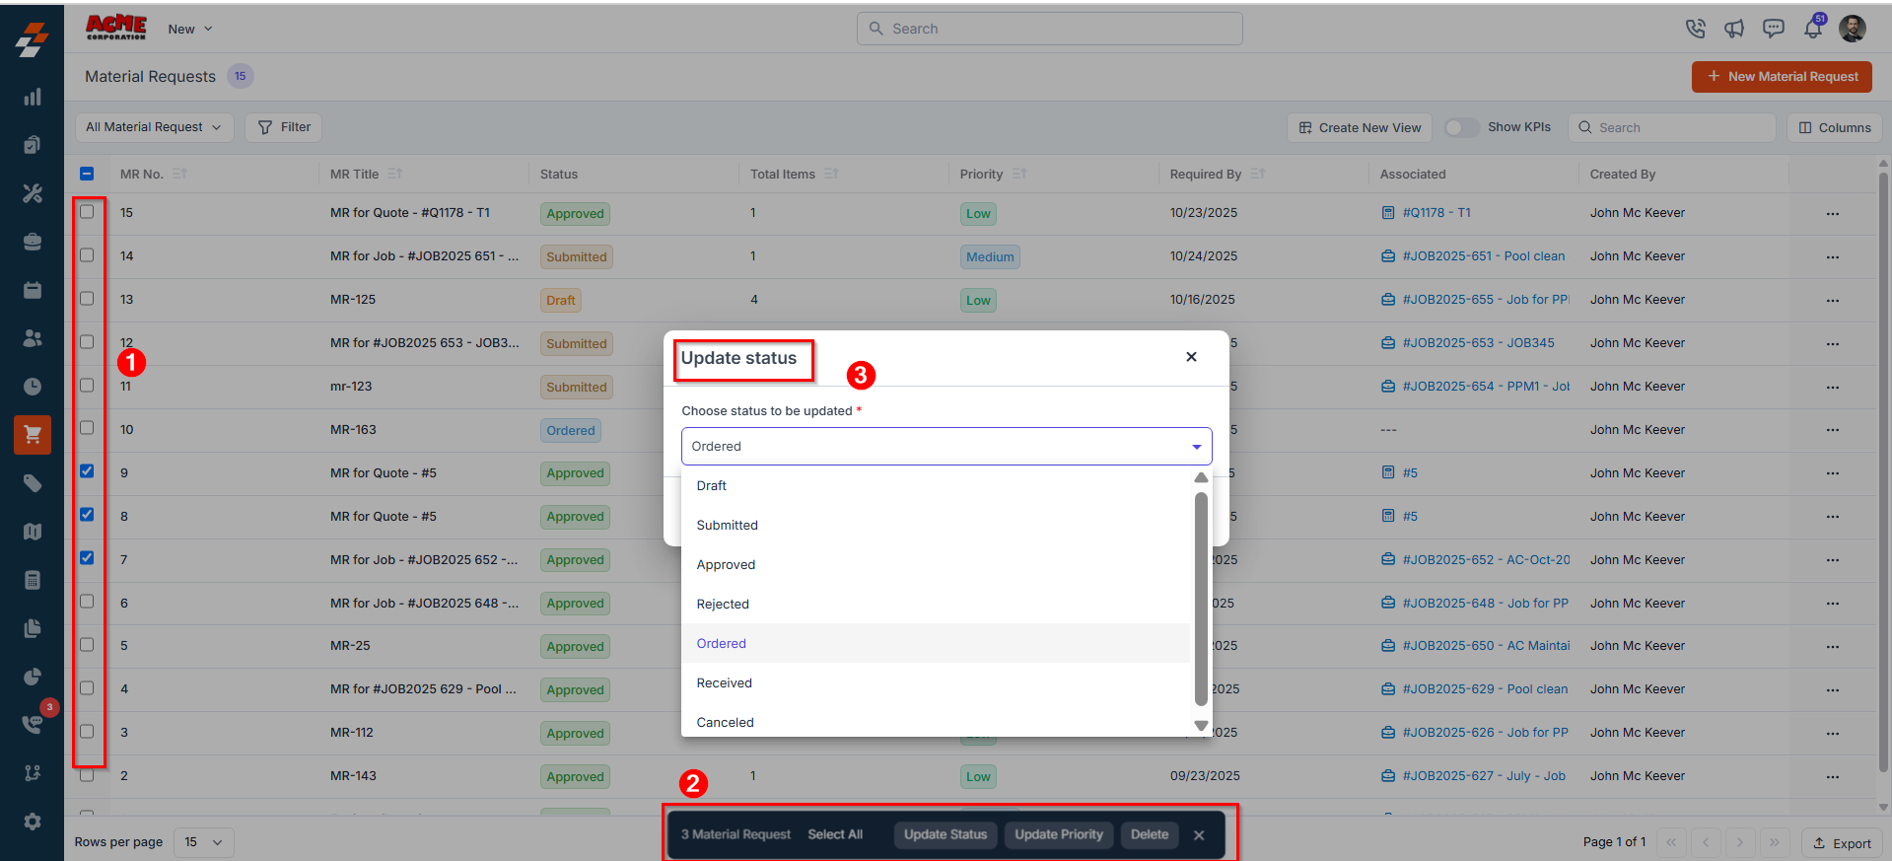Choose Received from status list
This screenshot has width=1892, height=861.
pyautogui.click(x=936, y=682)
